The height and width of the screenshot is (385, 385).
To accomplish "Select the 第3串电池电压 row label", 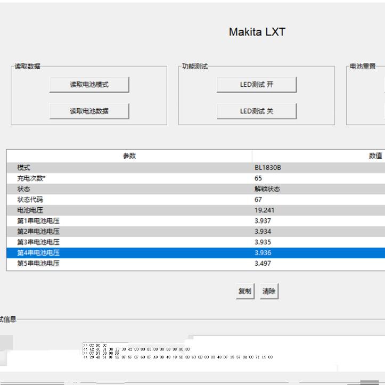I will point(38,242).
